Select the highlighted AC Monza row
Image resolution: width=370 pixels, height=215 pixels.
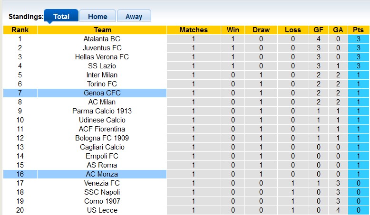(102, 174)
